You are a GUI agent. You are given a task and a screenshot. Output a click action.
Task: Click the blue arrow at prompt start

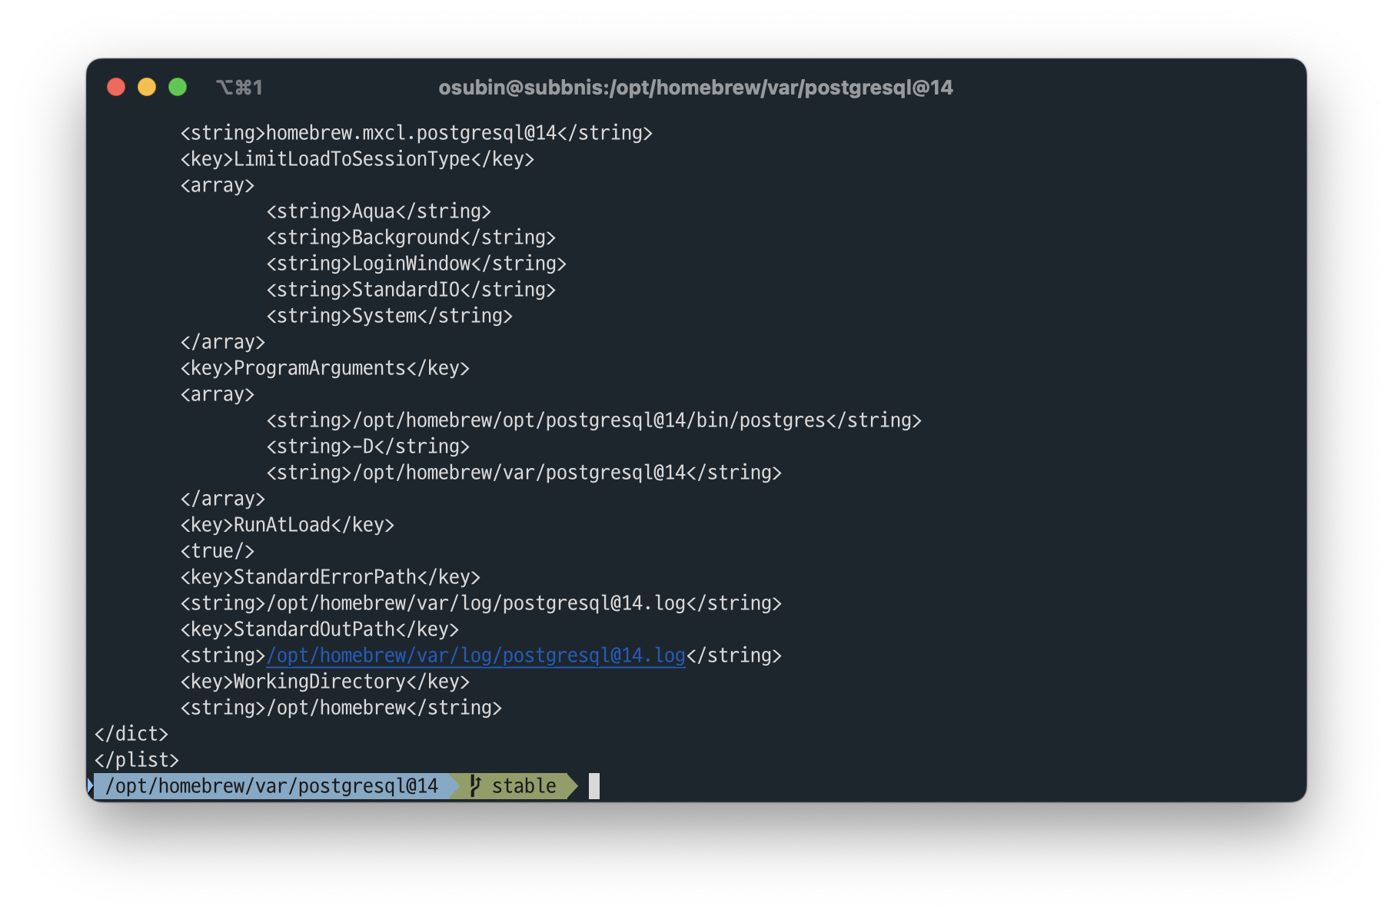tap(91, 785)
